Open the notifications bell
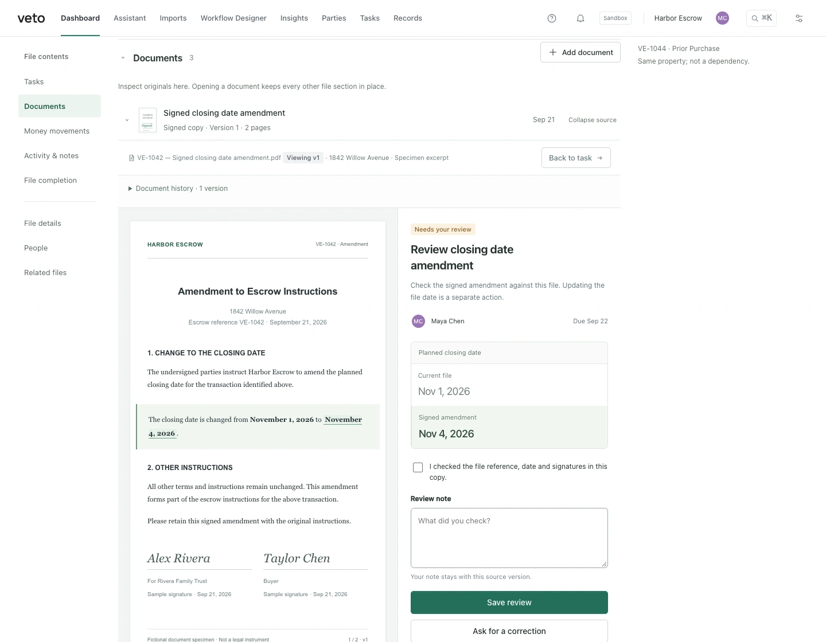The width and height of the screenshot is (826, 642). (580, 18)
